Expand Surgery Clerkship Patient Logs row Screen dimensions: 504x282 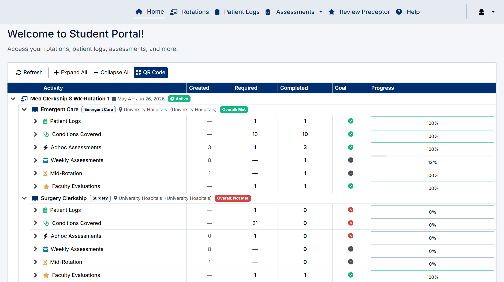pos(35,210)
